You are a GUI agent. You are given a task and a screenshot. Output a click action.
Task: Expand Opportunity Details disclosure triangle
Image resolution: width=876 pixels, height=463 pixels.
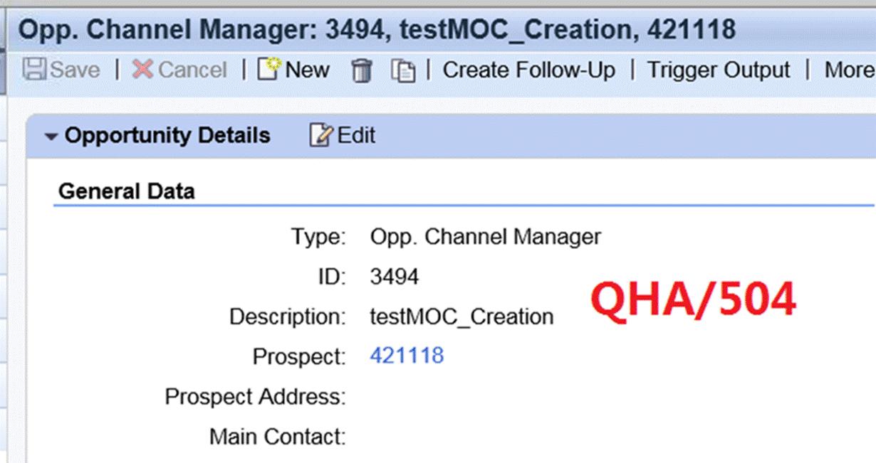click(x=51, y=134)
